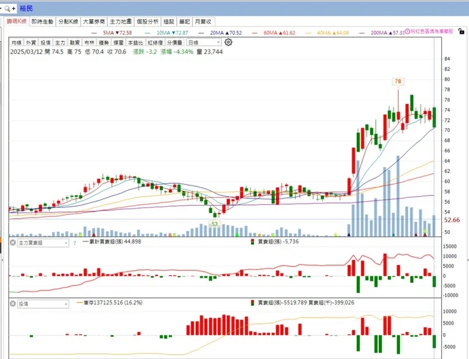
Task: Click the stock name 裕民 in title bar
Action: tap(27, 8)
